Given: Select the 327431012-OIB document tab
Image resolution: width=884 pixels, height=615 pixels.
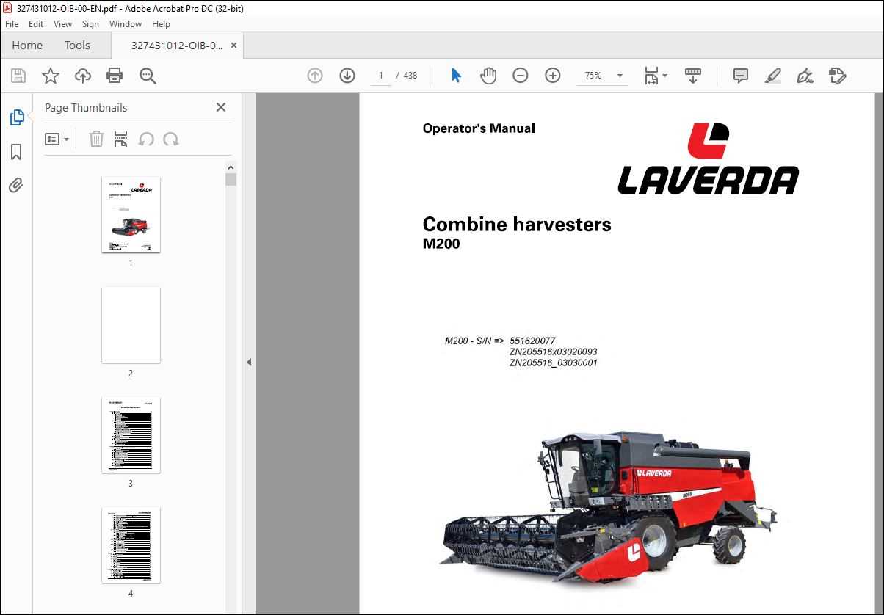Looking at the screenshot, I should (x=176, y=46).
